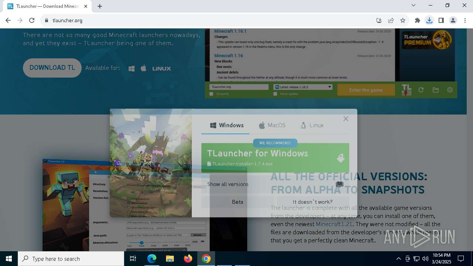
Task: Open the Minecraft 1.16 changelog heading
Action: coord(228,55)
